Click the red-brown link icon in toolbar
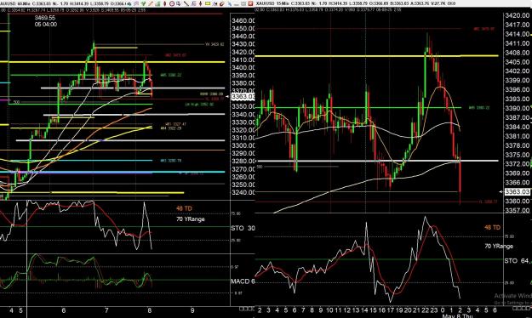 point(222,3)
